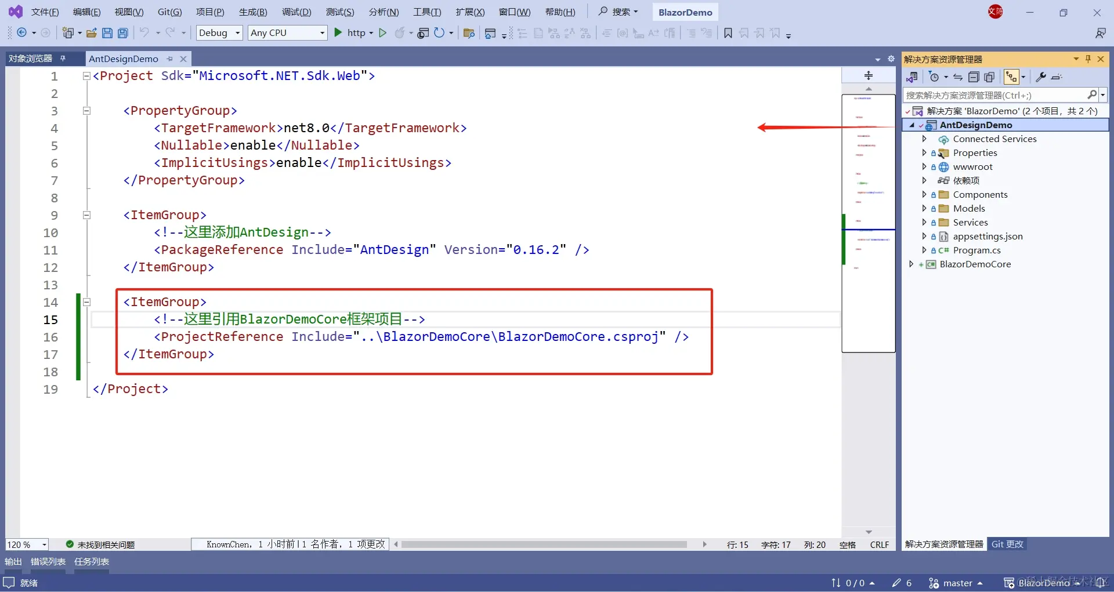Click the Solution Explorer search magnifier icon
This screenshot has height=592, width=1114.
point(1092,95)
